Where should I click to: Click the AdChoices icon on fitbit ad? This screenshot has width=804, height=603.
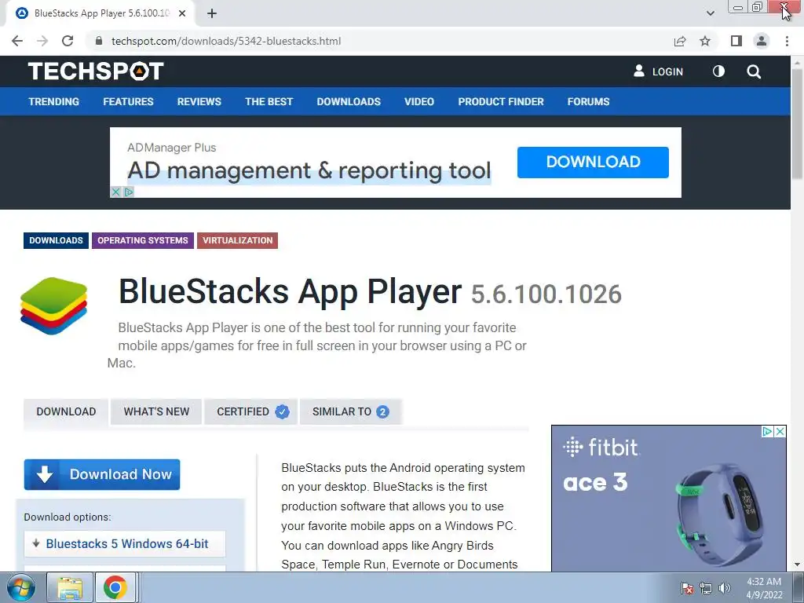pos(768,432)
